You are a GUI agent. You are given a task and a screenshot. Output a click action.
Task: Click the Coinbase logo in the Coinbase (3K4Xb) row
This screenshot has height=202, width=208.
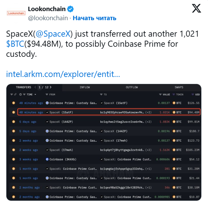click(x=47, y=159)
